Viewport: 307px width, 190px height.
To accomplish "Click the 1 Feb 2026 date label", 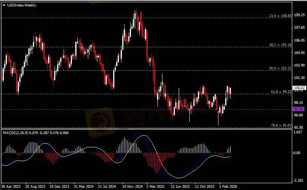I will pos(228,187).
